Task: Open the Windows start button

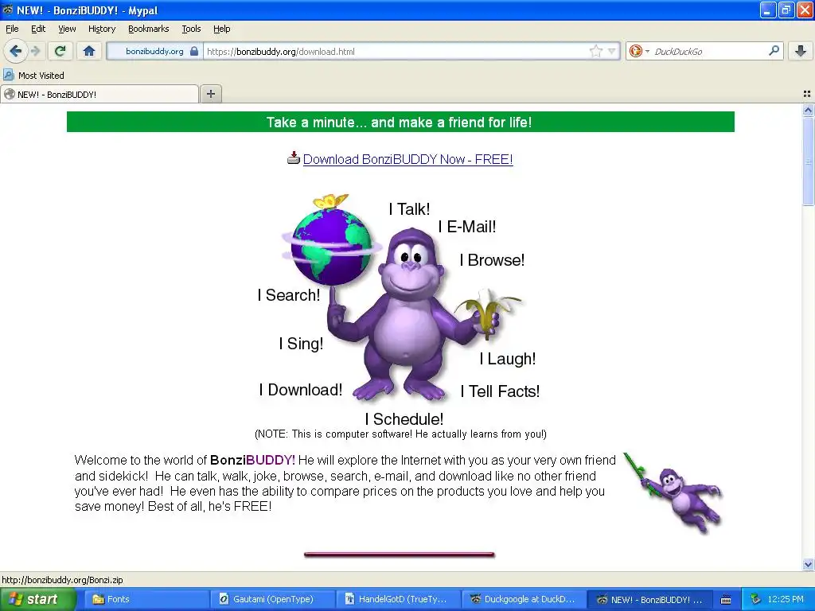Action: tap(37, 599)
